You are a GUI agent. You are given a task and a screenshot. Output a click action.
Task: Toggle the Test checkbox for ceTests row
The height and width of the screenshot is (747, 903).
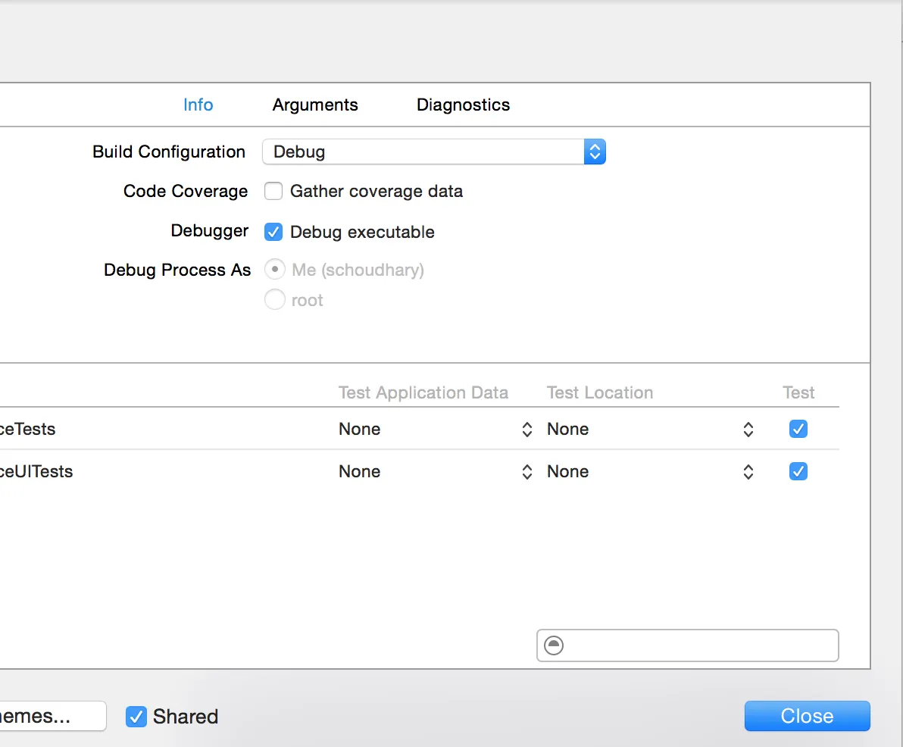coord(798,430)
